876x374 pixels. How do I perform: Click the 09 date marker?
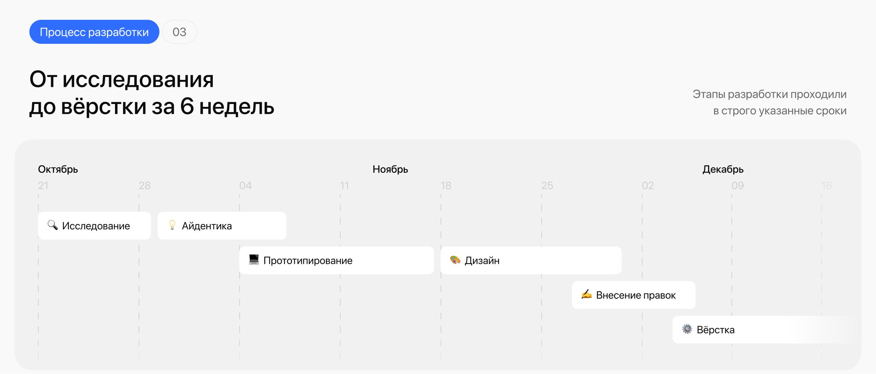point(737,186)
